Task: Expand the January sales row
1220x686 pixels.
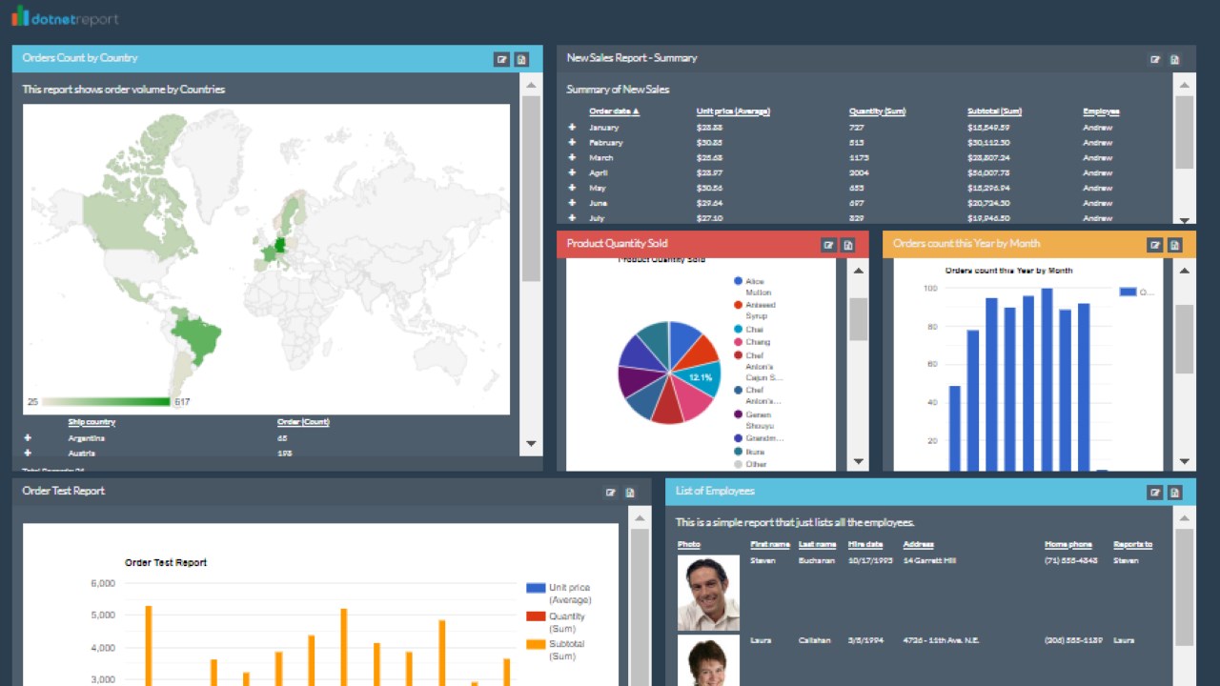Action: pyautogui.click(x=572, y=127)
